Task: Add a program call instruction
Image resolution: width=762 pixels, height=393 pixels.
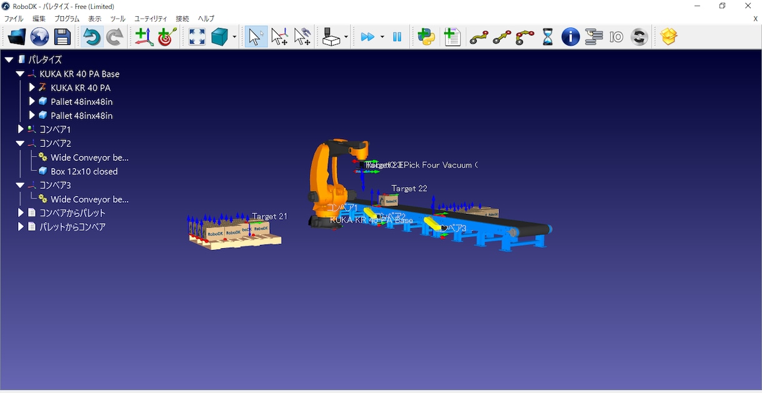Action: coord(594,37)
